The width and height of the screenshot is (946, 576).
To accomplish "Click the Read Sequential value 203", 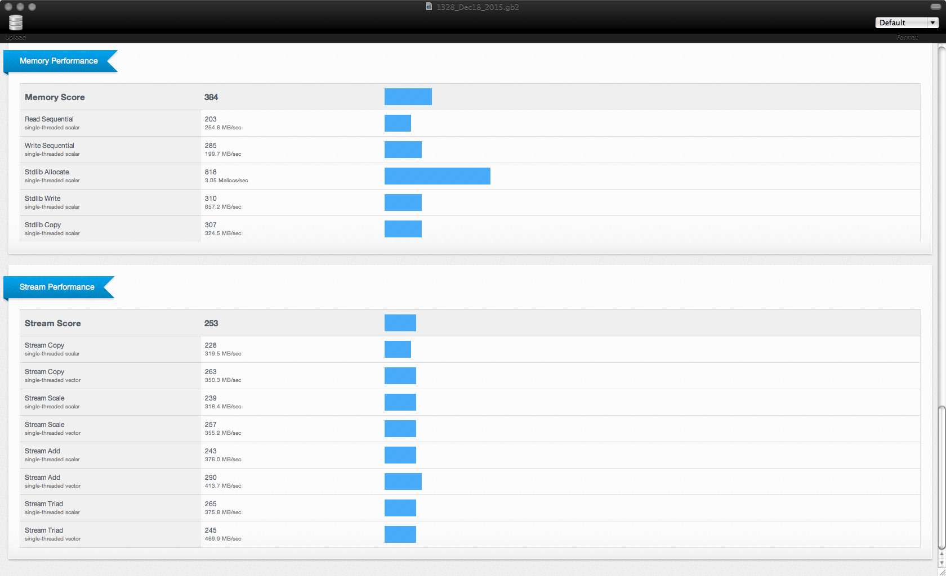I will click(211, 119).
